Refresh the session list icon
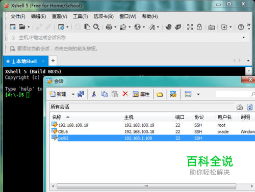The width and height of the screenshot is (255, 192). click(x=250, y=107)
